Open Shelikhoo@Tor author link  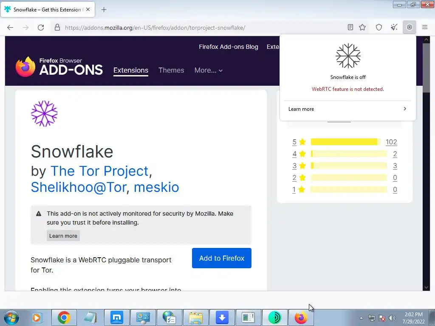[x=79, y=187]
